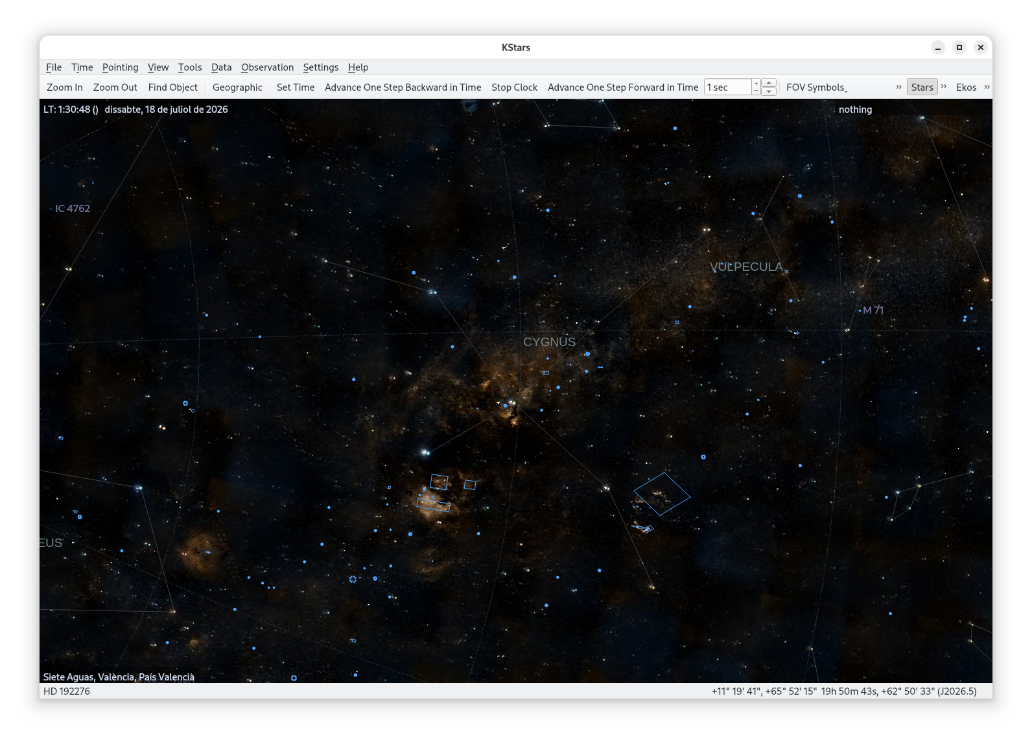The image size is (1032, 742).
Task: Open the Data menu
Action: [221, 67]
